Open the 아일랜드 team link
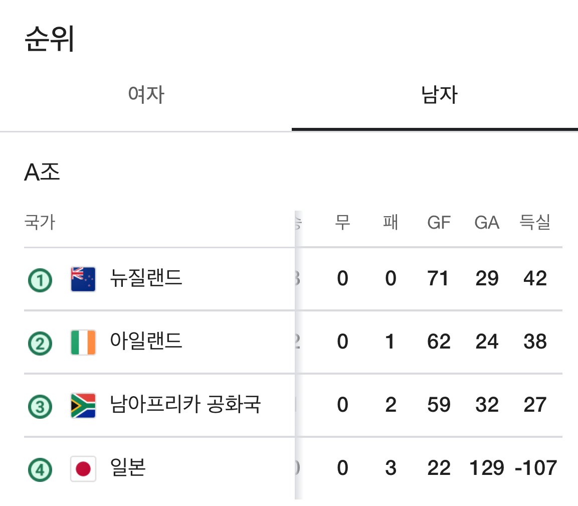578x506 pixels. (x=146, y=342)
